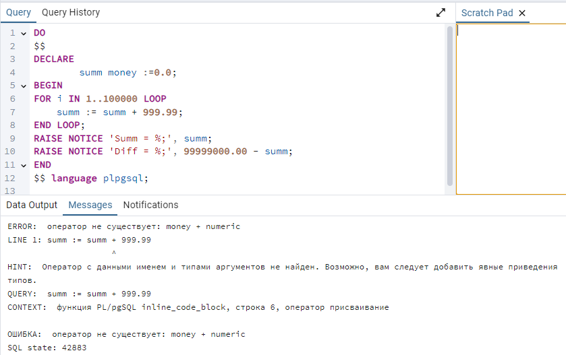Click the CONTEXT message line
Viewport: 566px width, 355px height.
point(198,307)
